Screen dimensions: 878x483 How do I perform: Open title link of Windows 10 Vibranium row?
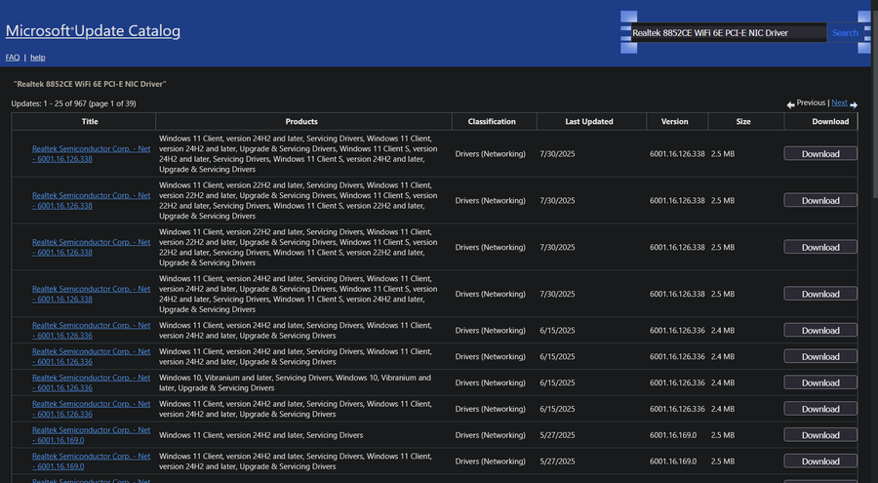[92, 382]
